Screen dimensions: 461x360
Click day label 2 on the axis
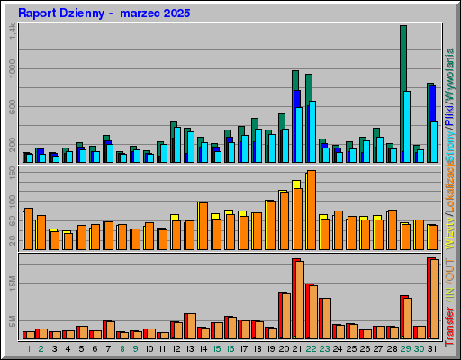pos(41,349)
